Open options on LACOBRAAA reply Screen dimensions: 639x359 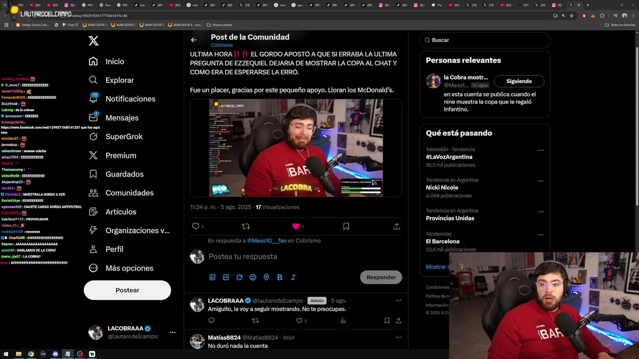[x=398, y=301]
